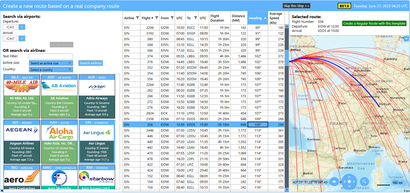410x193 pixels.
Task: Click the Flight Duration column header
Action: (x=217, y=18)
